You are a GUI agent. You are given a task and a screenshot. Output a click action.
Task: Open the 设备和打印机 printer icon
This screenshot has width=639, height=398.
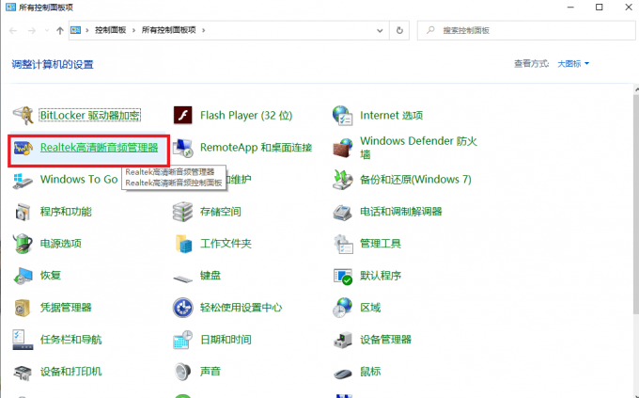[x=23, y=372]
